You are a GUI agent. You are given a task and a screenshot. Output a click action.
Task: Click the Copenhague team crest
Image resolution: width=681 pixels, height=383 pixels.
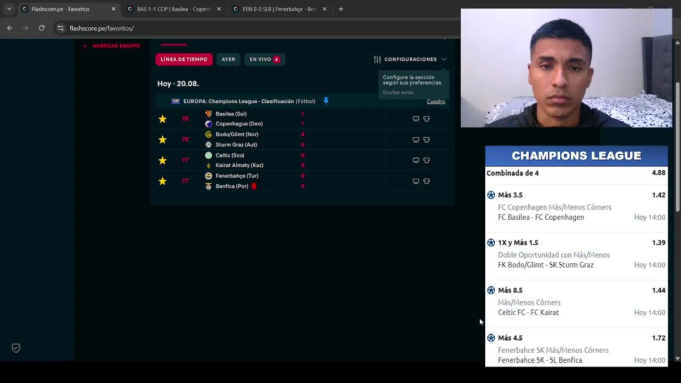[x=209, y=124]
